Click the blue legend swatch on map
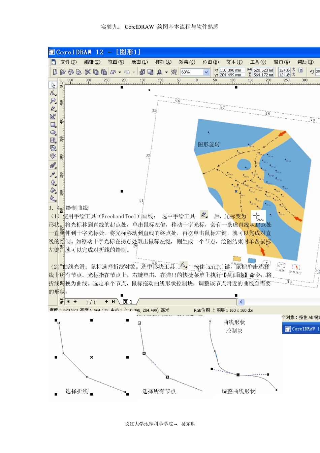Image resolution: width=320 pixels, height=453 pixels. click(252, 261)
